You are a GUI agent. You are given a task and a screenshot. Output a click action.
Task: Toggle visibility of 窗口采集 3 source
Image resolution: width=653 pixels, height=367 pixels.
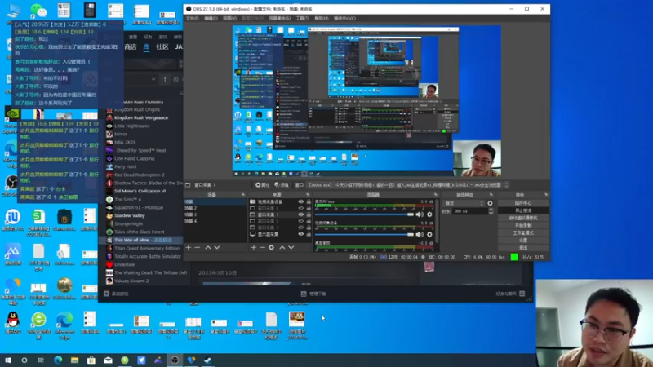click(x=300, y=228)
